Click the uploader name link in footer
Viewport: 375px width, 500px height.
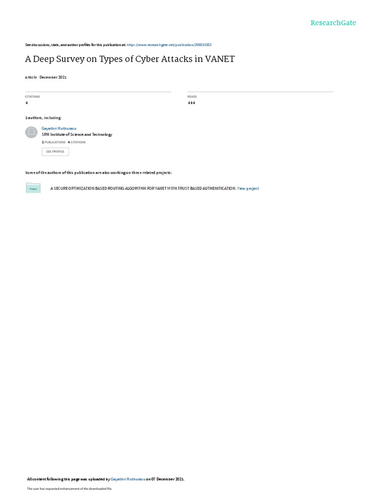tap(128, 479)
